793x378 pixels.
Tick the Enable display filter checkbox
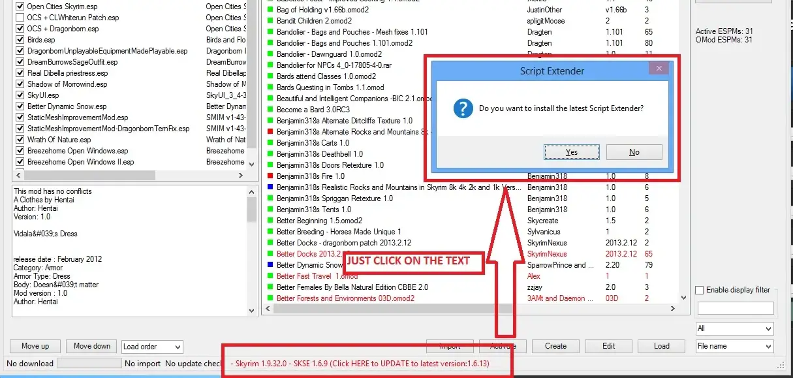(700, 290)
